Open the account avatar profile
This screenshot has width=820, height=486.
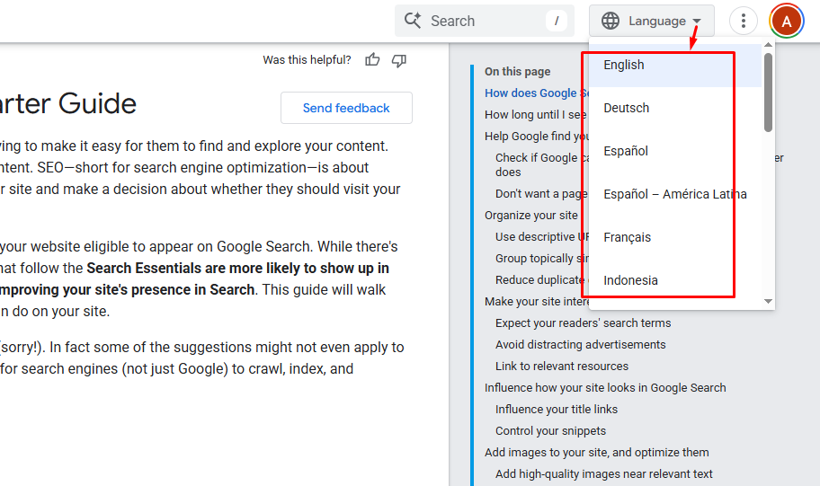(787, 21)
